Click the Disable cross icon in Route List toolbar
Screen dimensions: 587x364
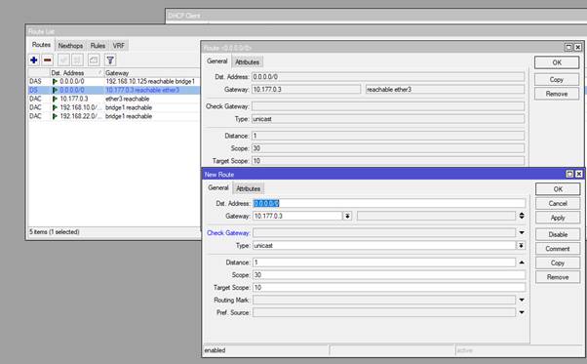coord(77,60)
